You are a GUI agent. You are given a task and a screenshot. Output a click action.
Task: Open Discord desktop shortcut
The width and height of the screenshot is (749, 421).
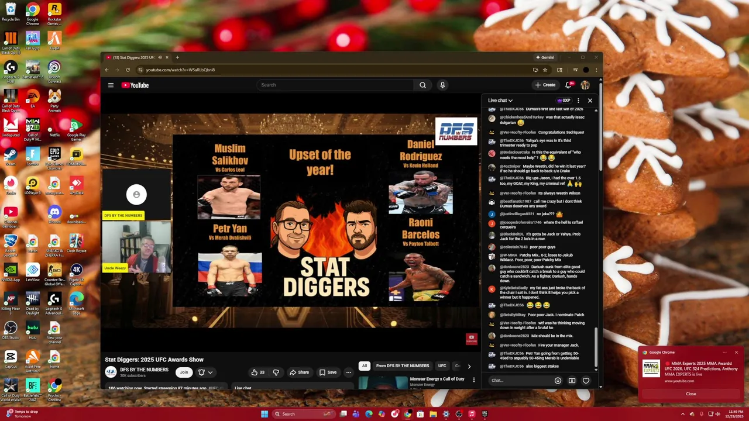click(x=54, y=214)
